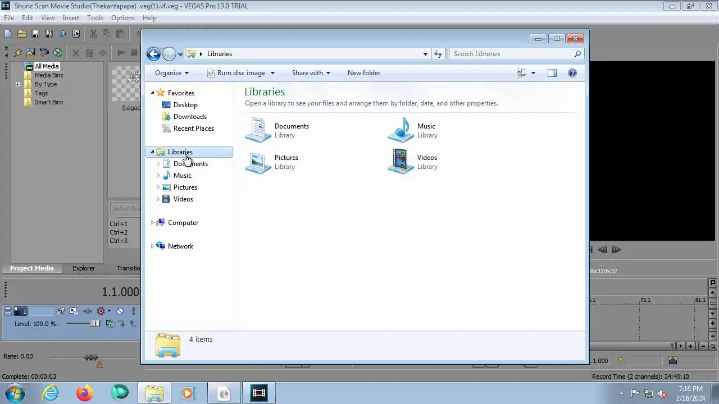The image size is (719, 404).
Task: Close Project Media panel via small X
Action: click(x=6, y=49)
